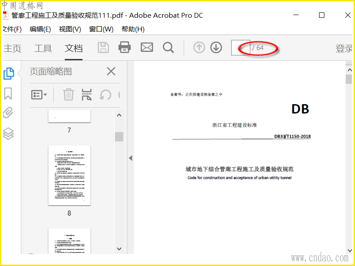This screenshot has width=355, height=266.
Task: Switch to the 工具 tab
Action: [x=43, y=48]
